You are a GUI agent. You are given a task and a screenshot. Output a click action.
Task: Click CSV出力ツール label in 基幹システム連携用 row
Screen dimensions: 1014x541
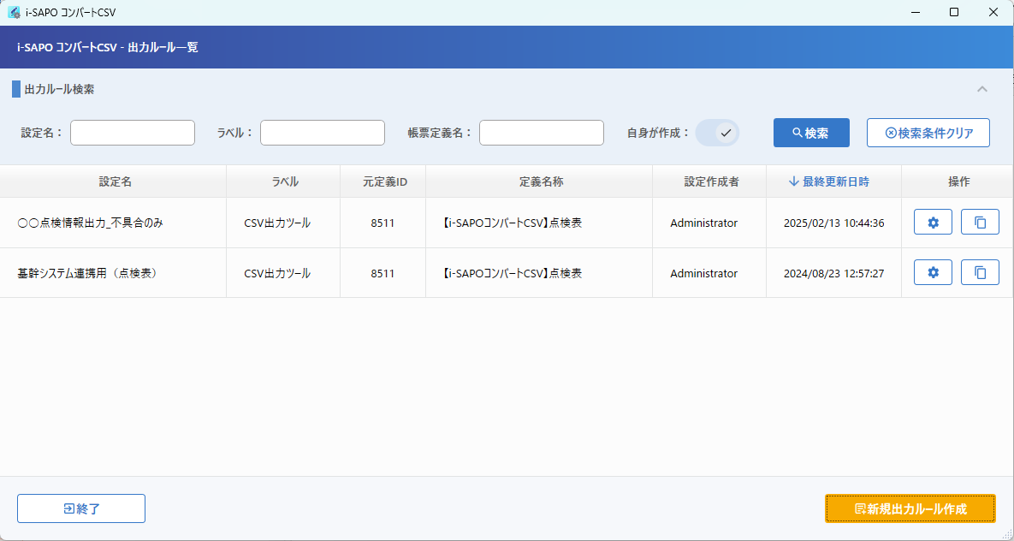click(276, 273)
